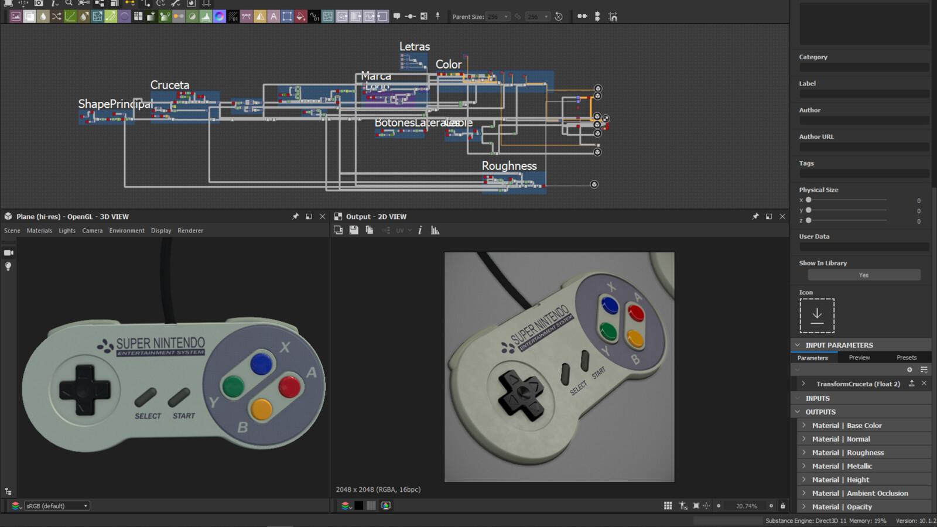Expand the INPUTS section
The width and height of the screenshot is (937, 527).
(797, 398)
